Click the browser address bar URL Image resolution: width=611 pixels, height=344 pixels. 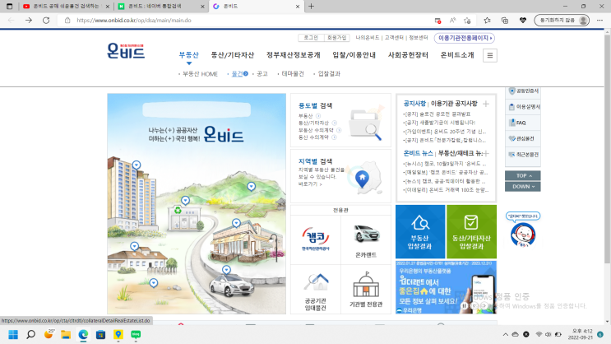coord(134,21)
